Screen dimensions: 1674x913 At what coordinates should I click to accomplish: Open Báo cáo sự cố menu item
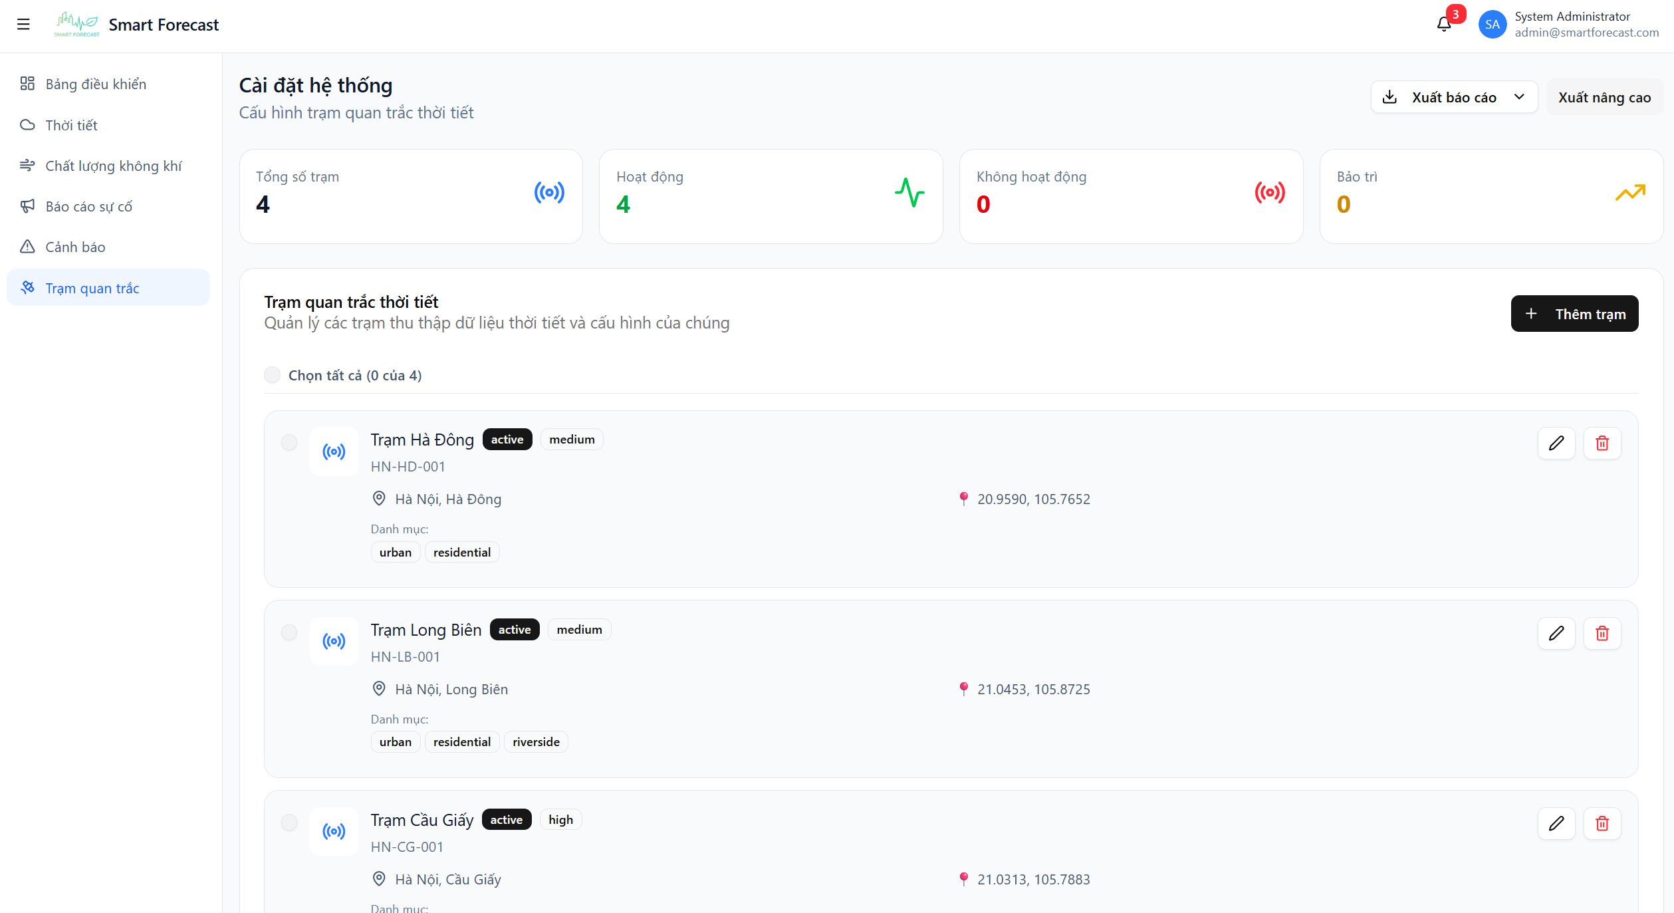88,206
